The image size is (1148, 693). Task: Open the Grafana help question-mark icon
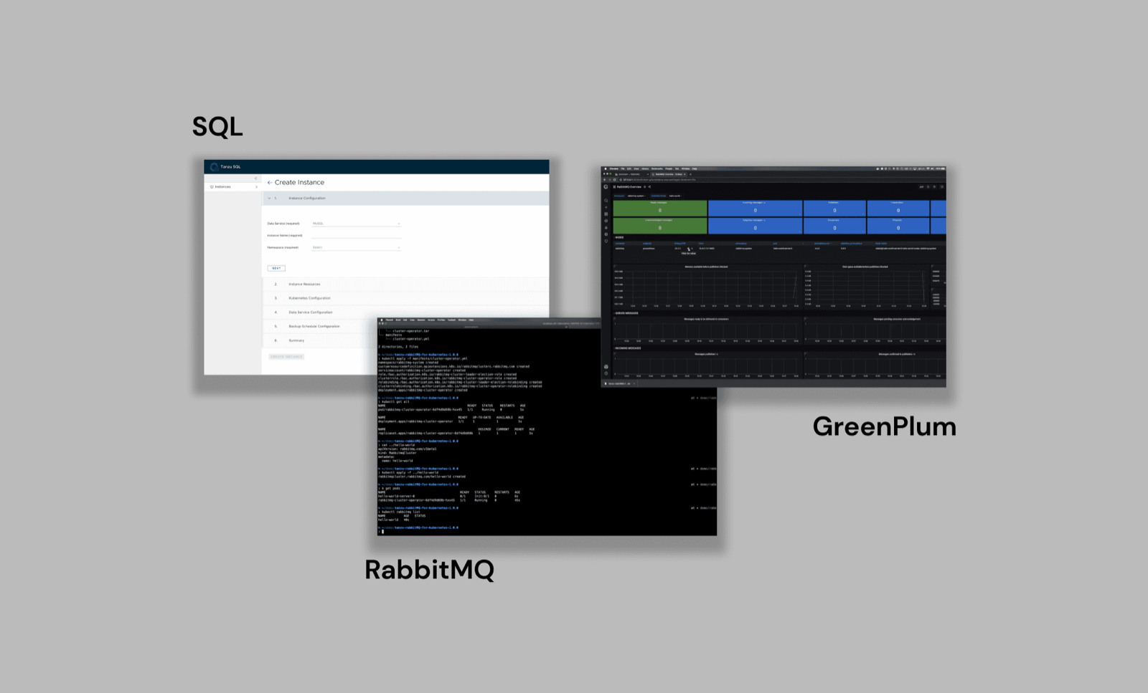click(x=606, y=373)
